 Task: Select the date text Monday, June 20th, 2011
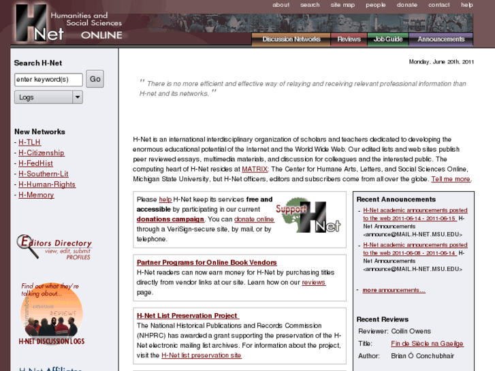point(441,62)
